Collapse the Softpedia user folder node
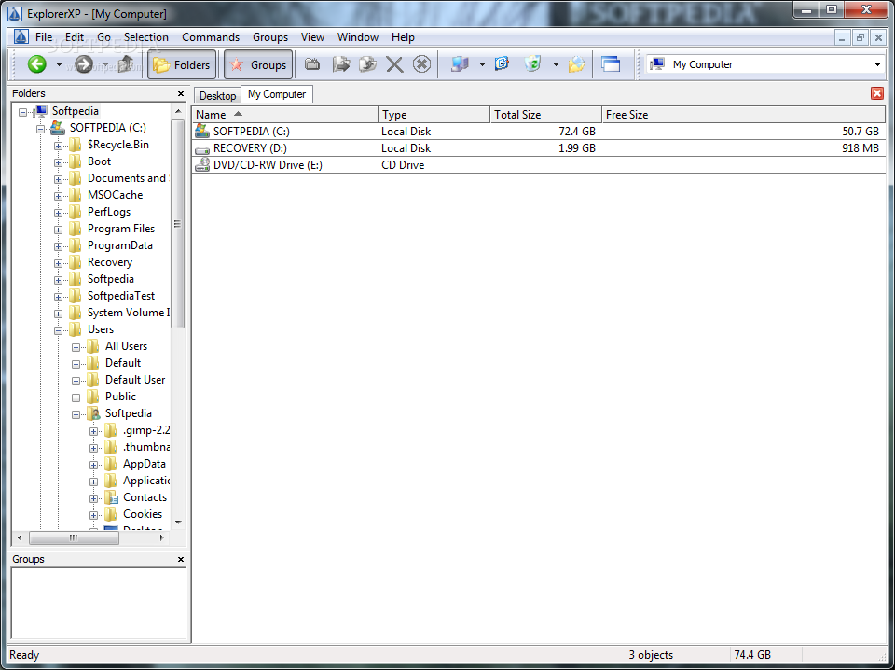The image size is (895, 670). click(76, 414)
